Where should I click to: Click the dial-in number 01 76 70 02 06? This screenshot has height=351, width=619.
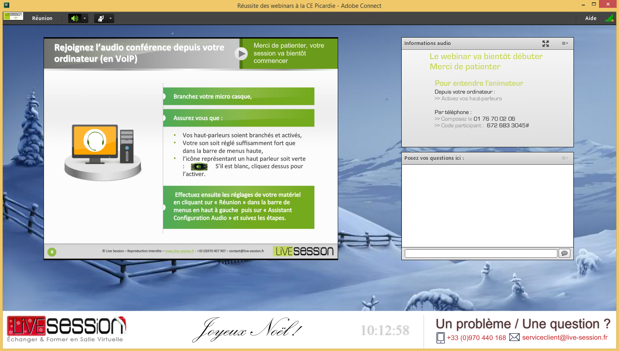pyautogui.click(x=494, y=119)
